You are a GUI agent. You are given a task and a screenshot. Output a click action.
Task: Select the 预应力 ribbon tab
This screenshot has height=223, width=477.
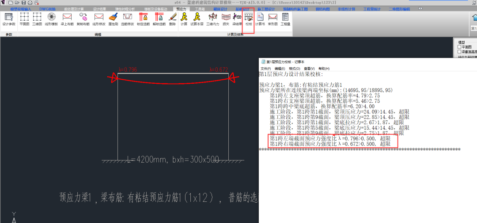coord(182,9)
